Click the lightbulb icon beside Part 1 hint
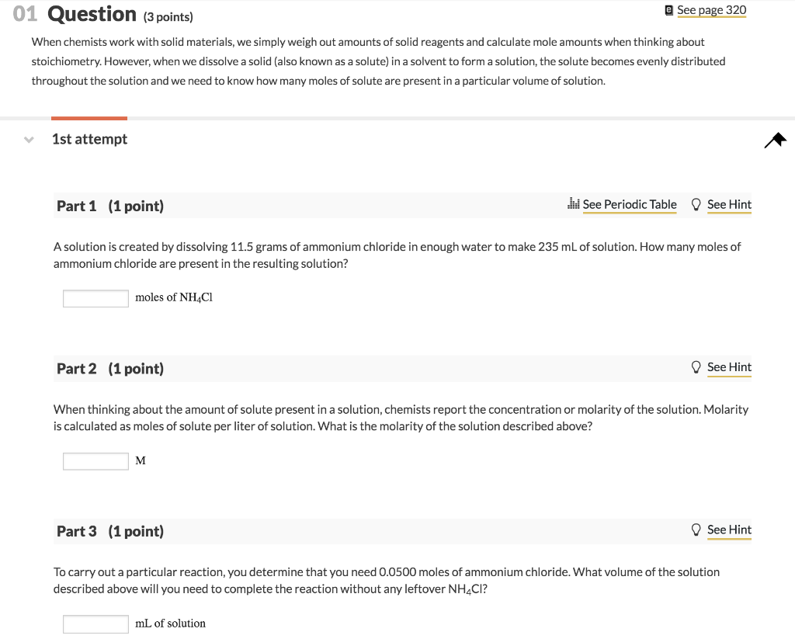Viewport: 795px width, 639px height. (696, 203)
